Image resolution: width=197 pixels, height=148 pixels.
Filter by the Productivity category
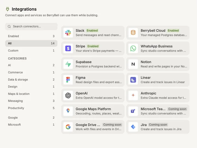tap(31, 108)
